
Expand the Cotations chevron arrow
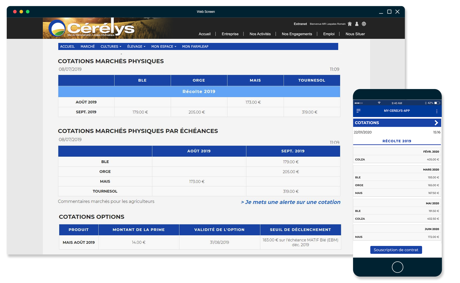click(436, 123)
